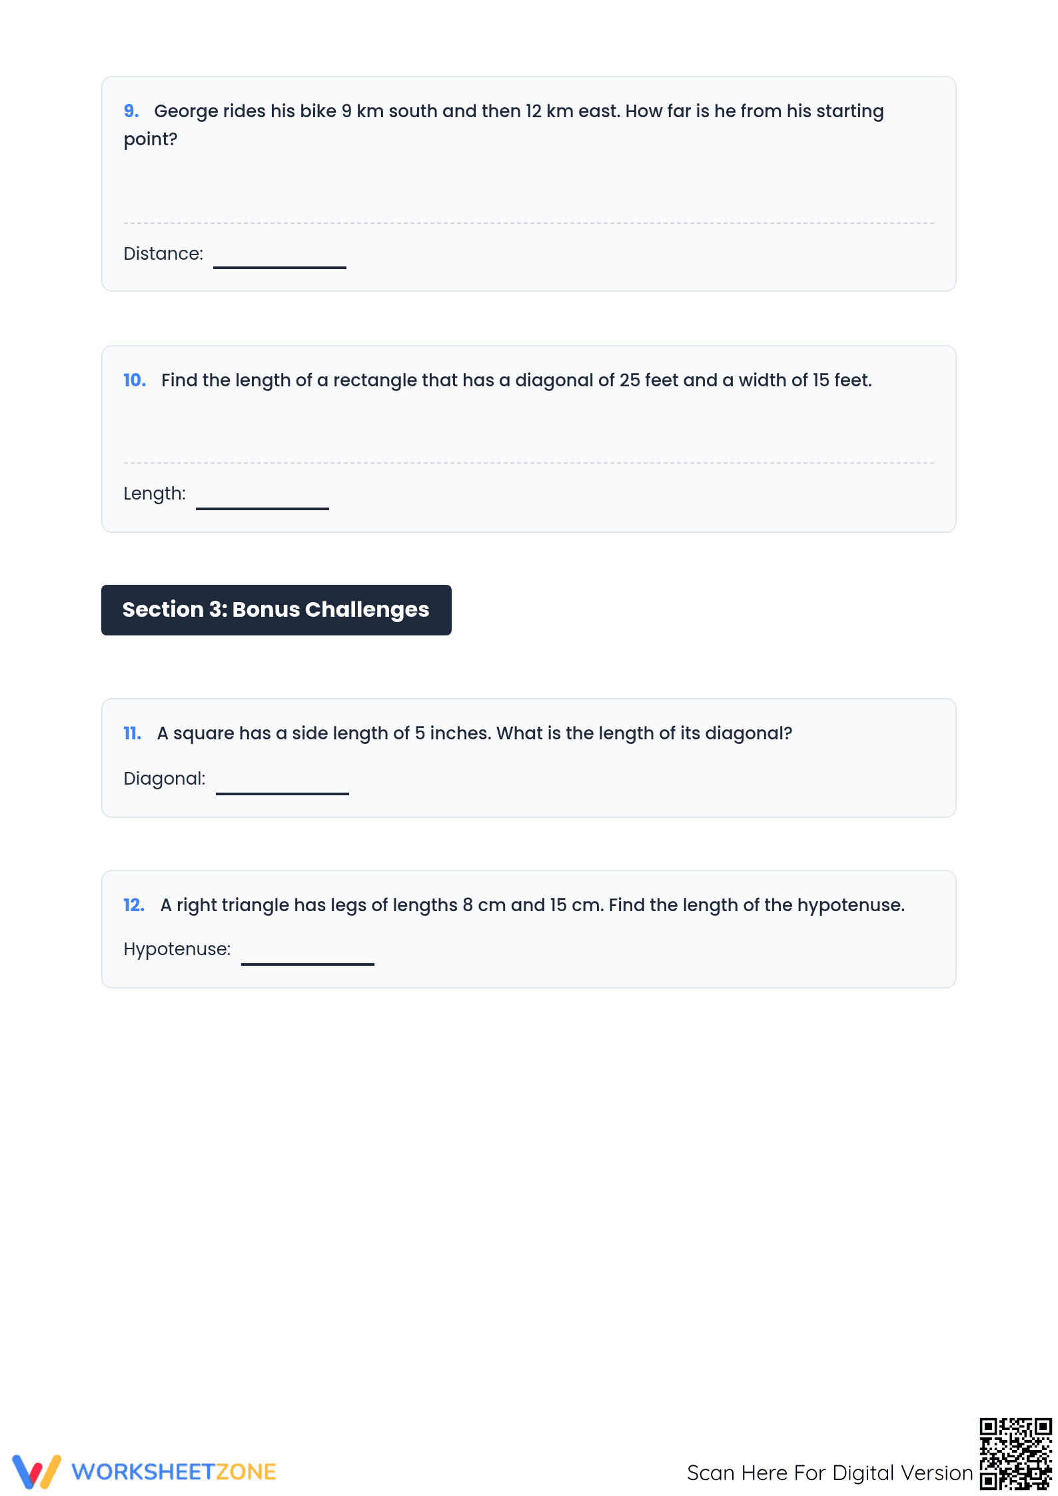The image size is (1058, 1496).
Task: Click the Diagonal answer blank
Action: tap(282, 781)
